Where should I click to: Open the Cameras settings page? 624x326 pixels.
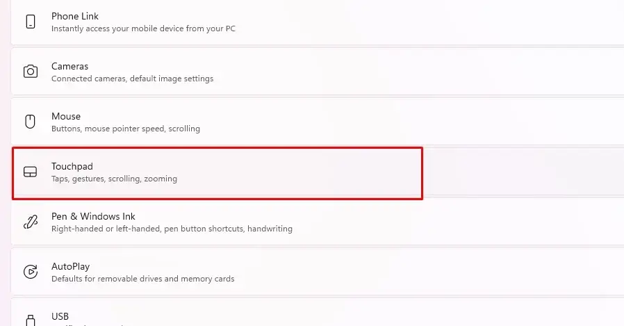(318, 72)
